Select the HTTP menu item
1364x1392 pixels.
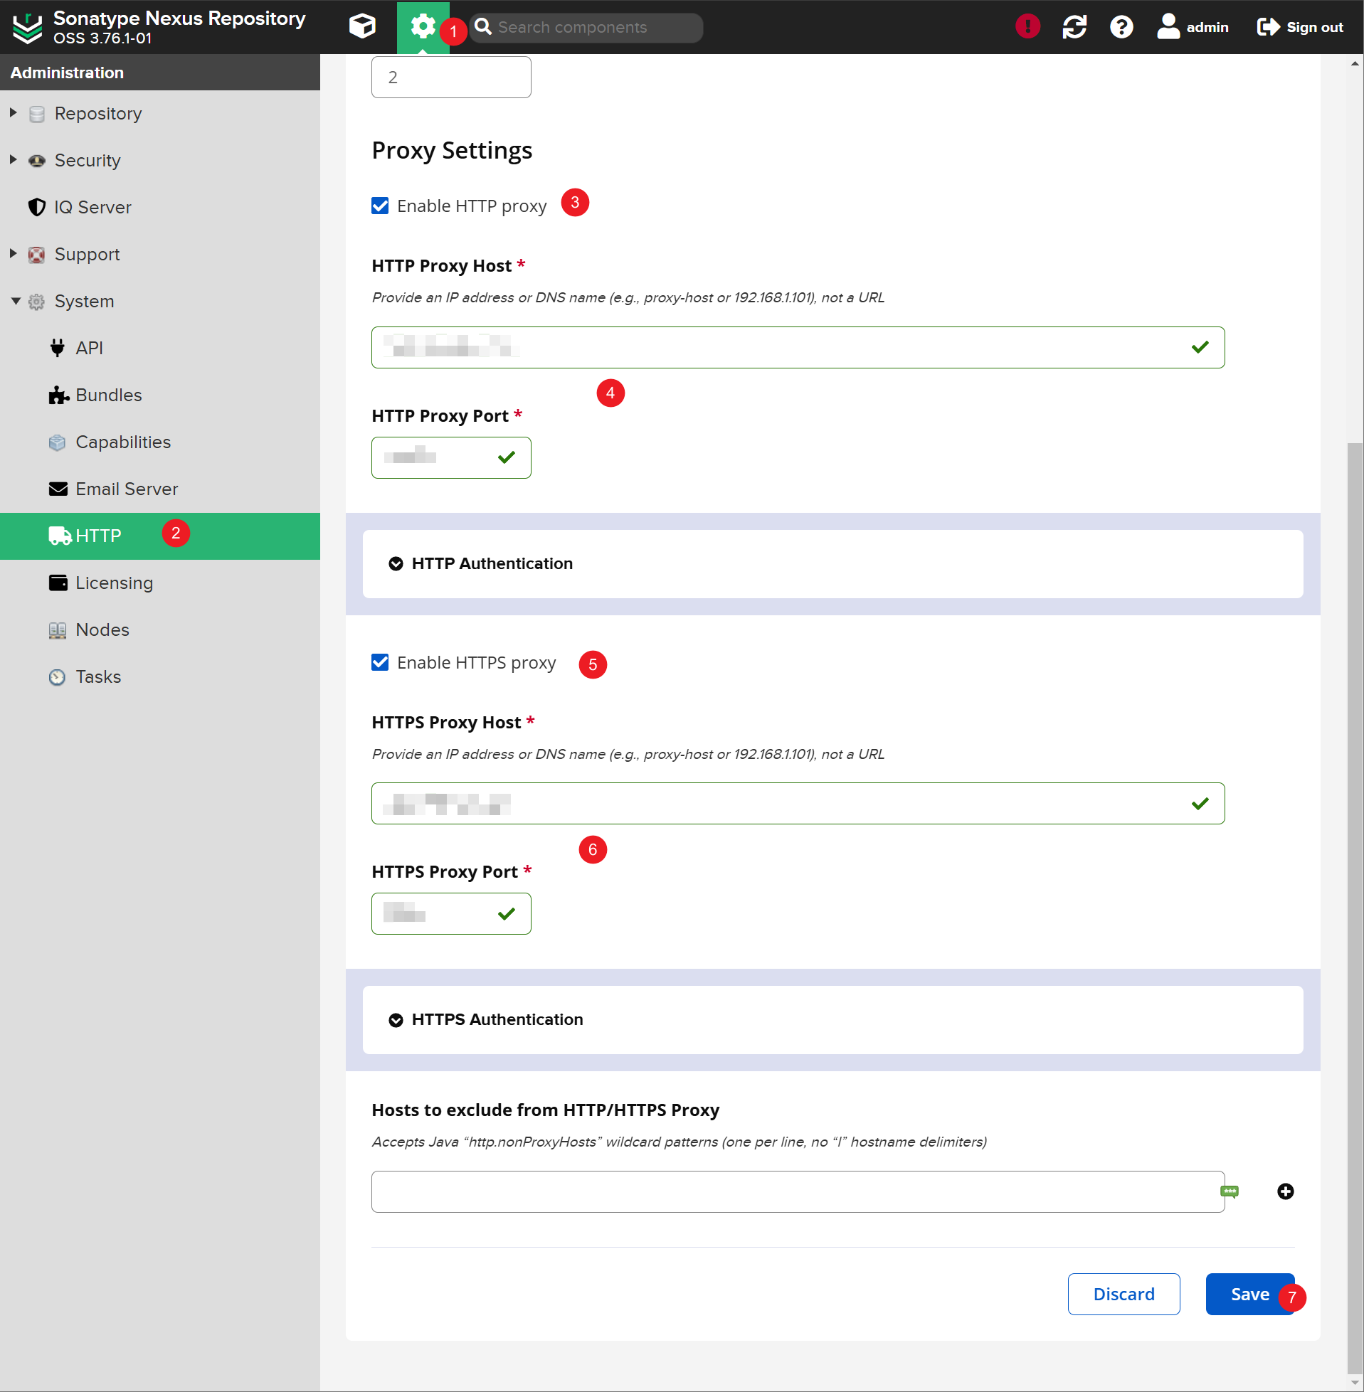pos(160,536)
